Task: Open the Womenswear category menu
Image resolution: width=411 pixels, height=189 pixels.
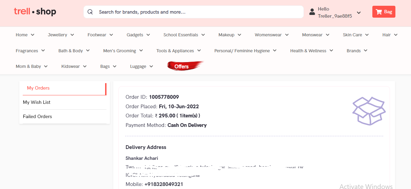Action: 271,35
